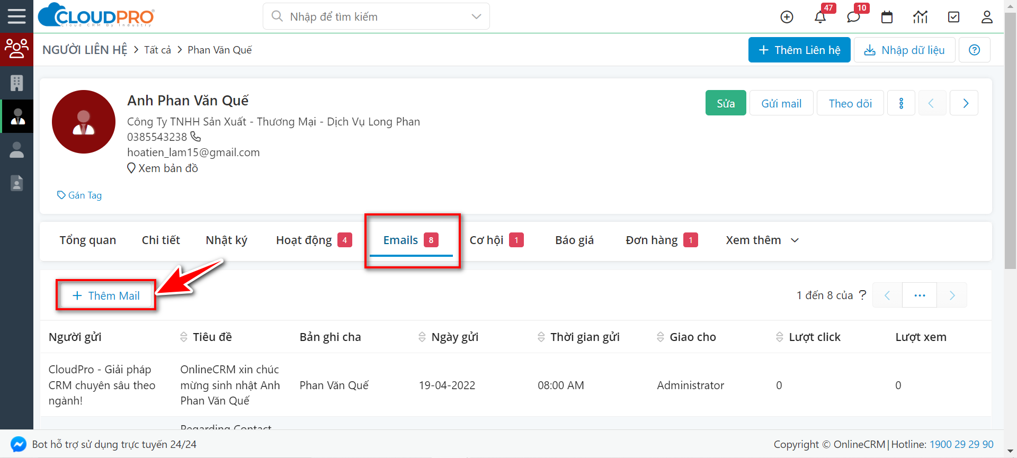This screenshot has height=458, width=1017.
Task: Click the Gán Tag link
Action: (79, 195)
